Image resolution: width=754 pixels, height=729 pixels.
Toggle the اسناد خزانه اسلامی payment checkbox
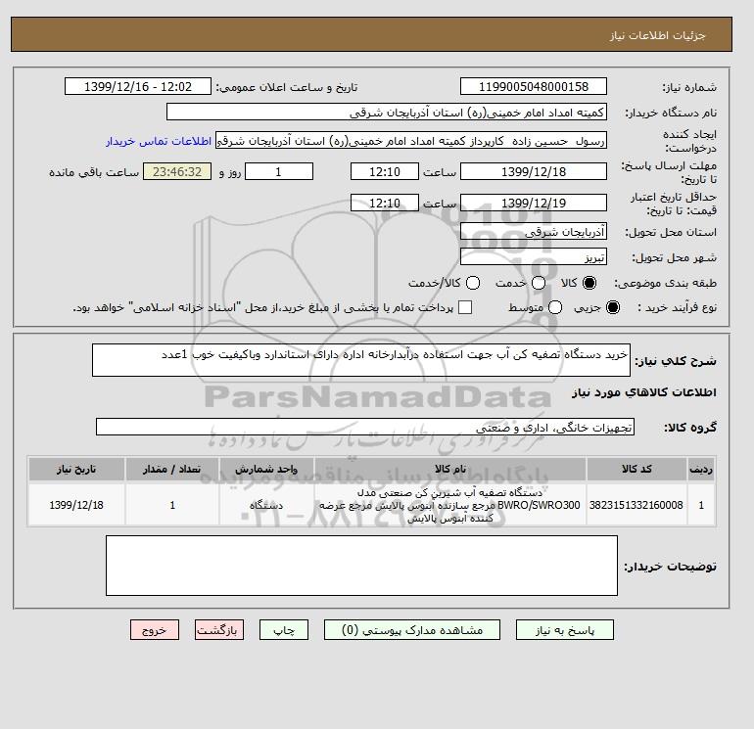pos(465,307)
